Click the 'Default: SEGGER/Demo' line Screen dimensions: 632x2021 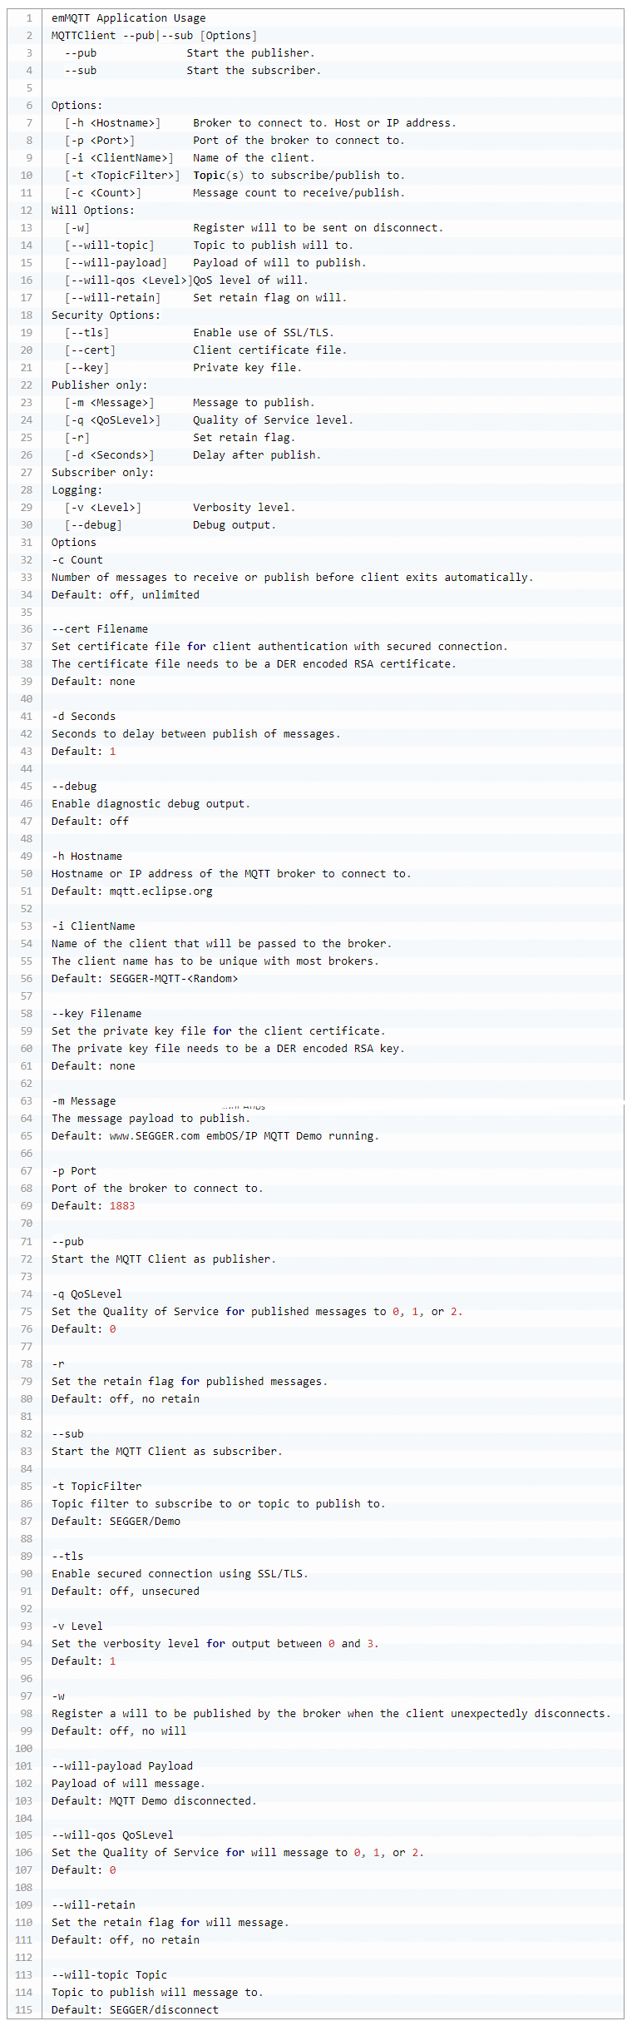coord(116,1521)
